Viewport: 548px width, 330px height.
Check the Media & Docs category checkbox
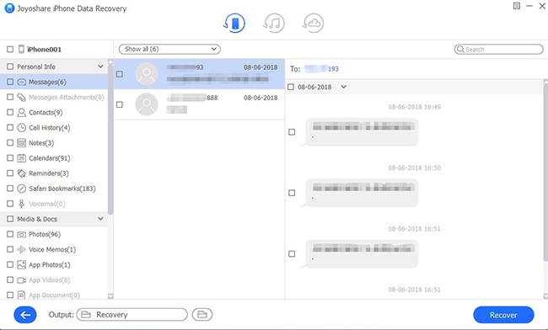(10, 219)
